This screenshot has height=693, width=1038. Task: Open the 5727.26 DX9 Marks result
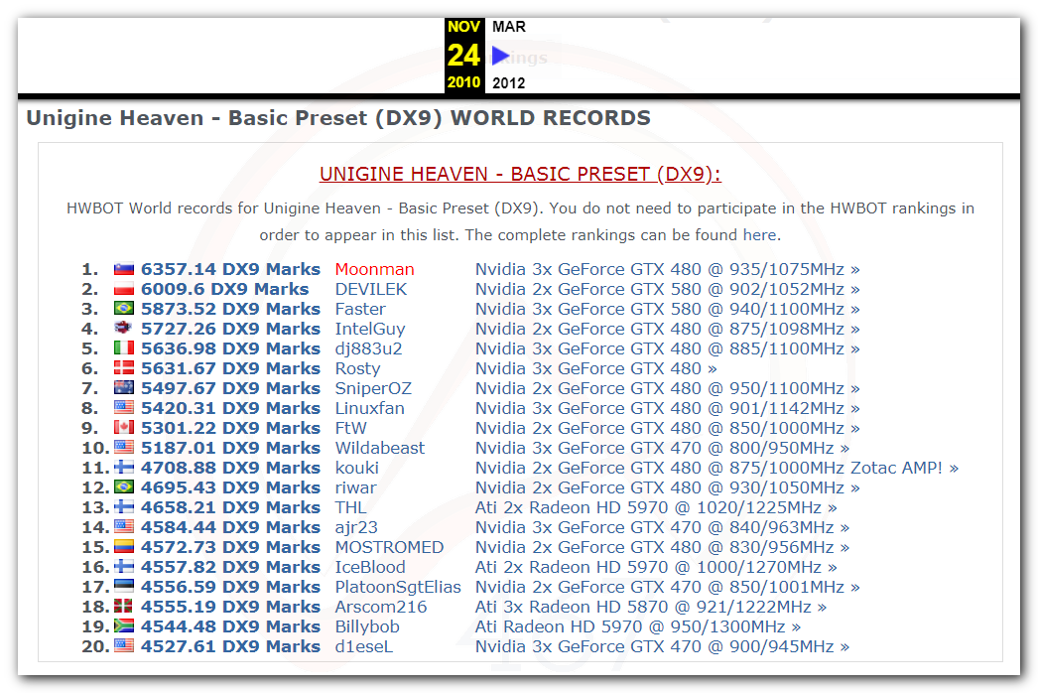pos(230,330)
